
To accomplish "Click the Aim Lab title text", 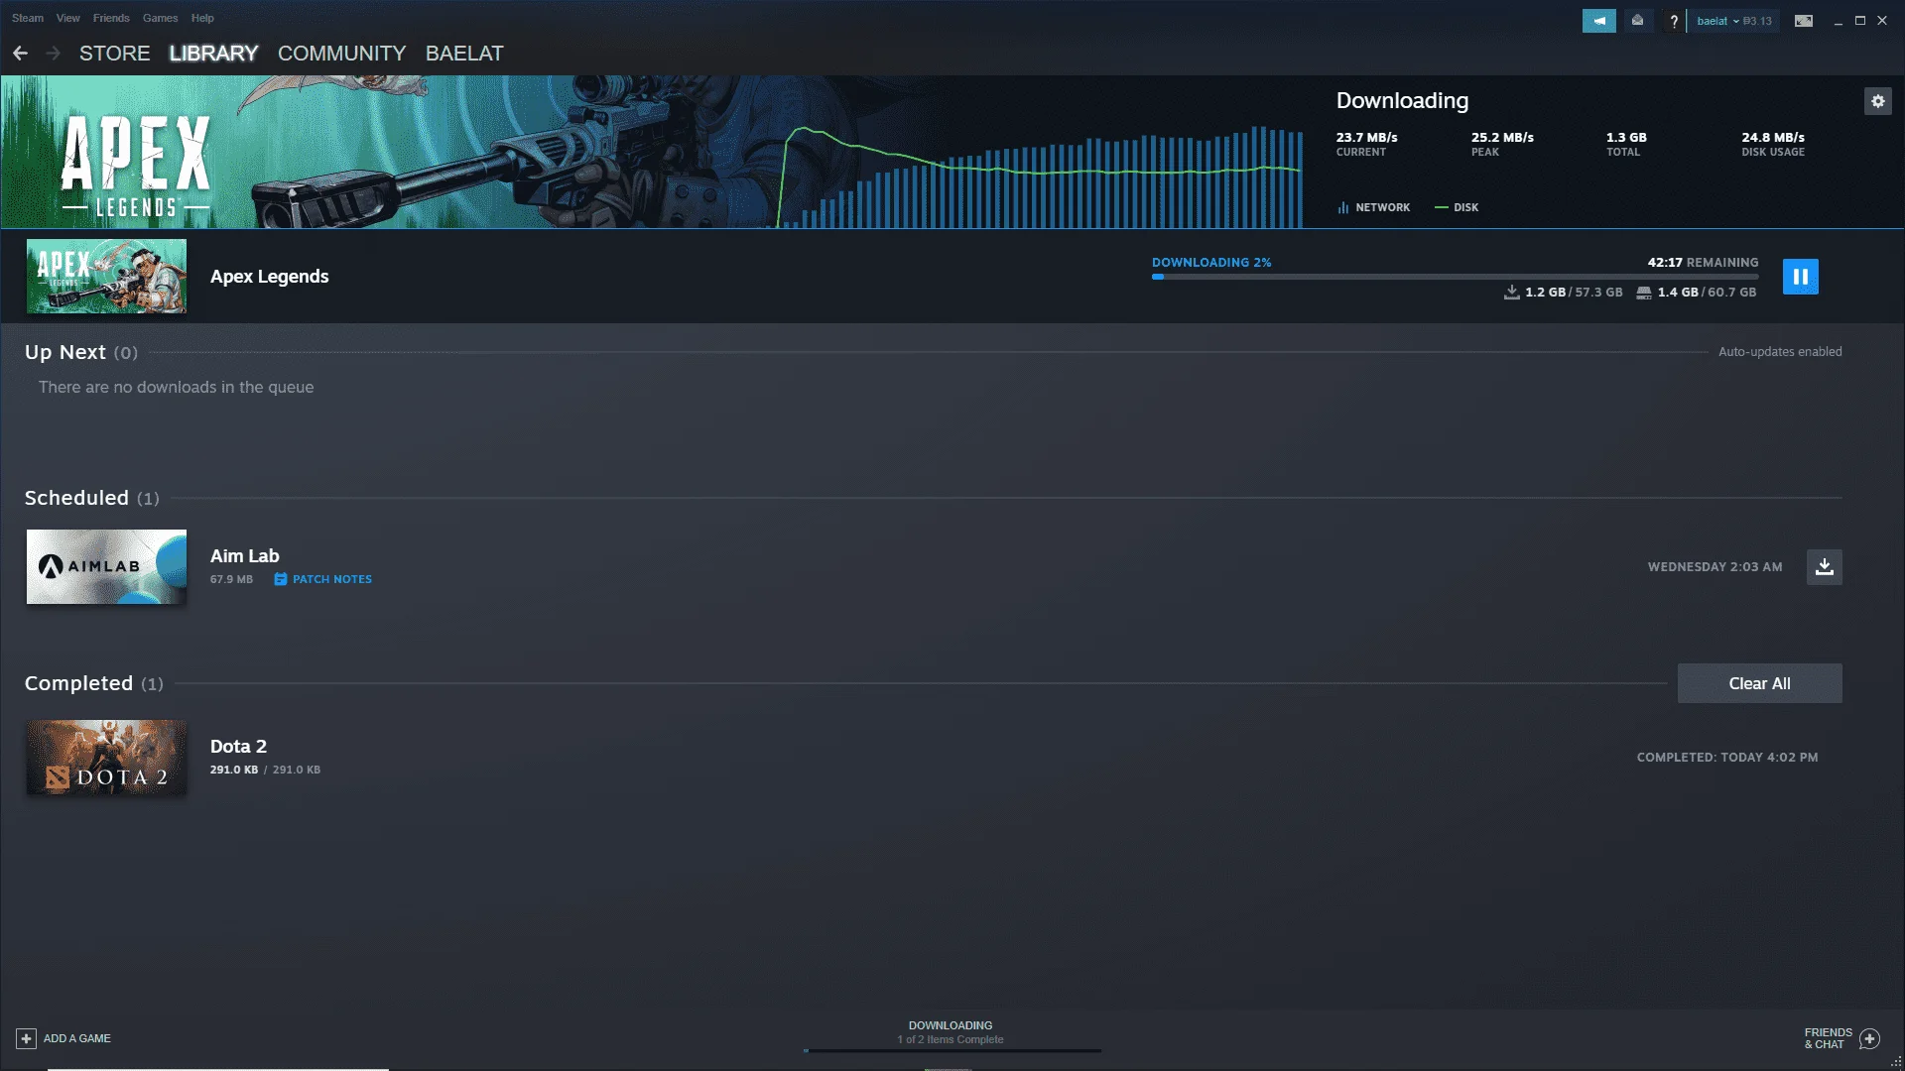I will click(x=244, y=556).
